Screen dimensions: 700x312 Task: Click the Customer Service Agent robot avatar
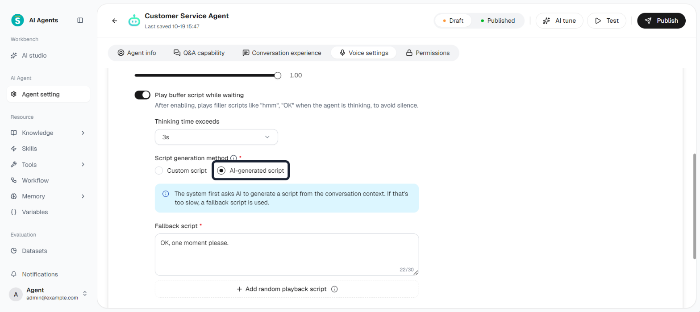[x=134, y=21]
